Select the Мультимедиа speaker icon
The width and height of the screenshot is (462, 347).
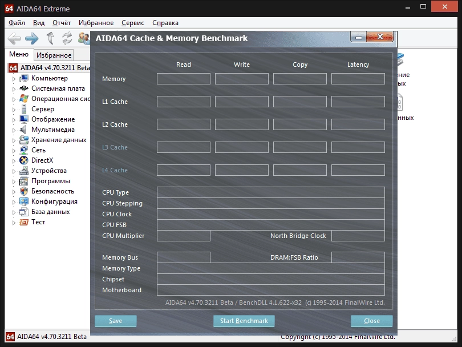click(x=23, y=130)
